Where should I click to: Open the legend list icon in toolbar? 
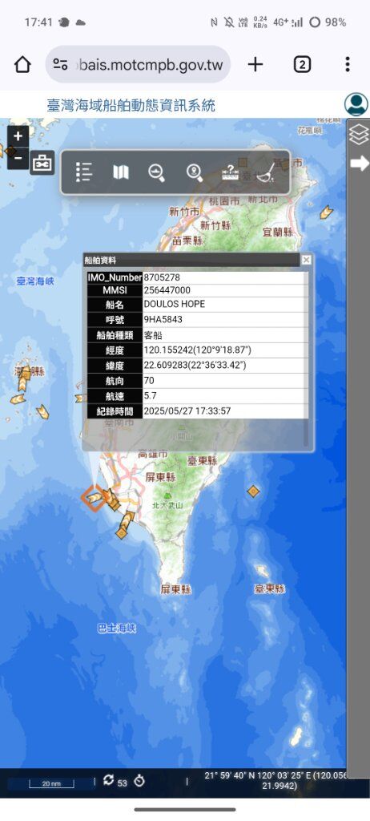point(84,172)
